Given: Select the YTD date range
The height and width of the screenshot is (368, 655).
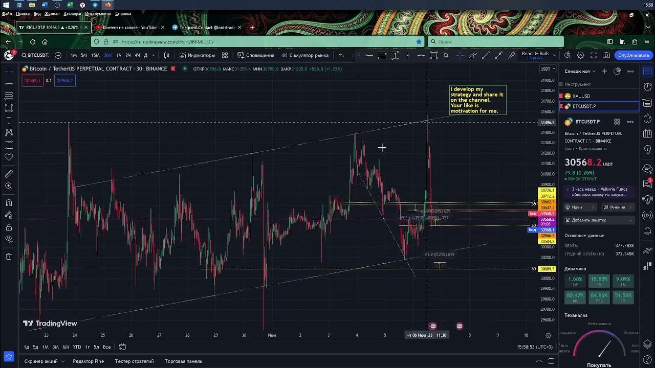Looking at the screenshot, I should [x=77, y=347].
